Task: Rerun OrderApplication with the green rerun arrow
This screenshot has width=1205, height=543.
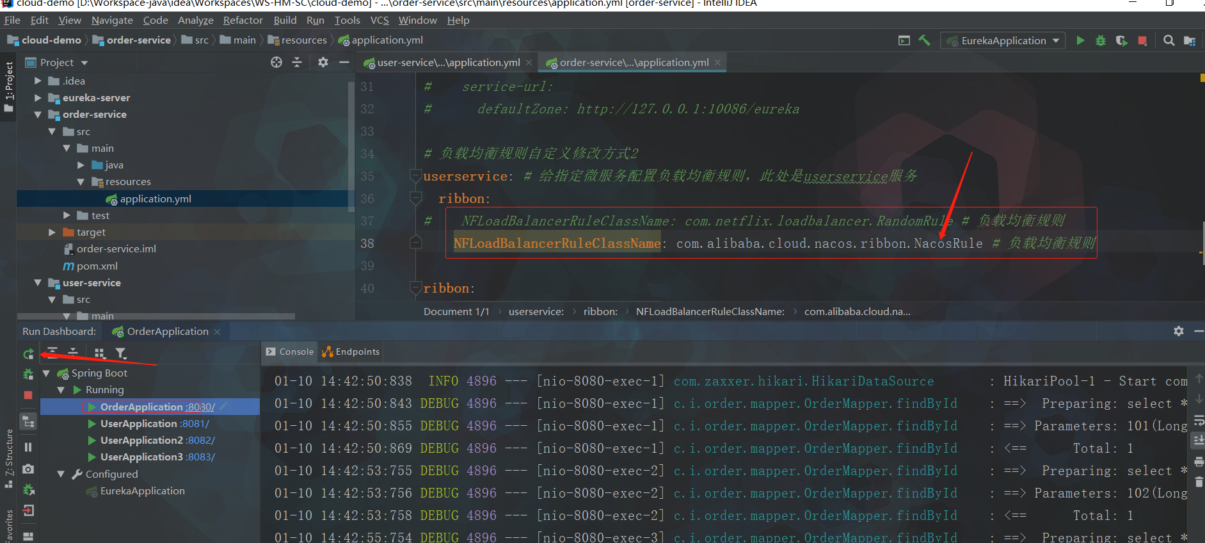Action: (28, 354)
